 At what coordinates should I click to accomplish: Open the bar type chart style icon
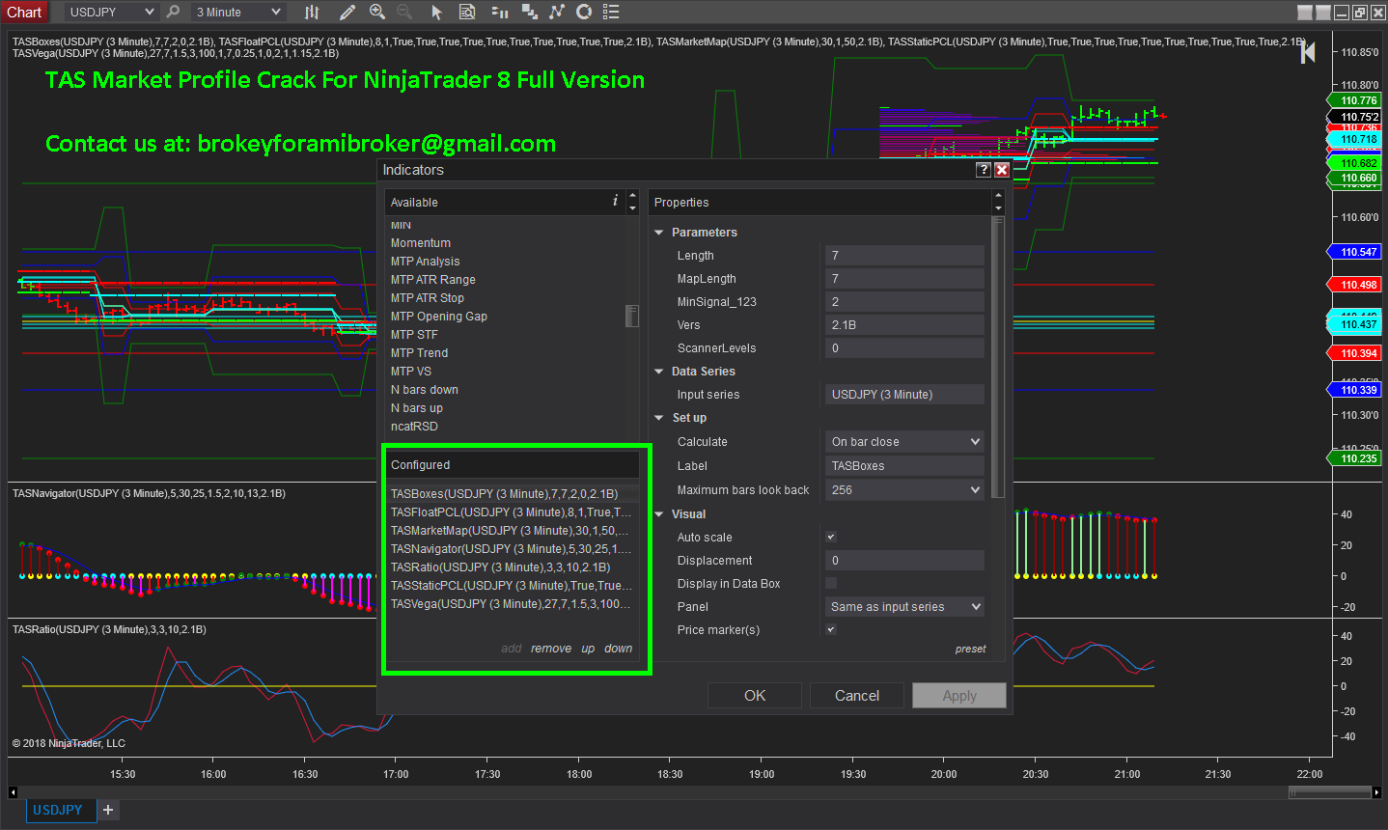click(x=312, y=12)
